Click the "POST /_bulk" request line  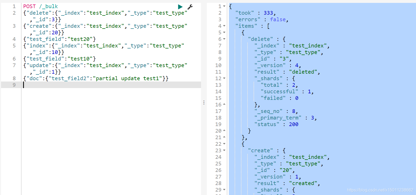point(40,6)
